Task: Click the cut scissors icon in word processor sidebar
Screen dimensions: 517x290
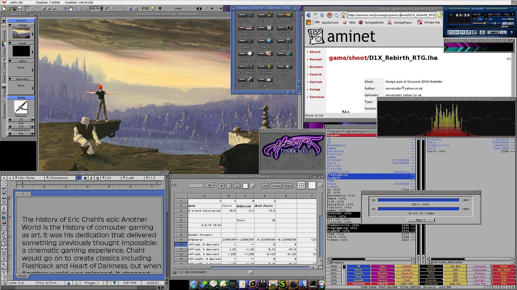Action: (x=4, y=208)
